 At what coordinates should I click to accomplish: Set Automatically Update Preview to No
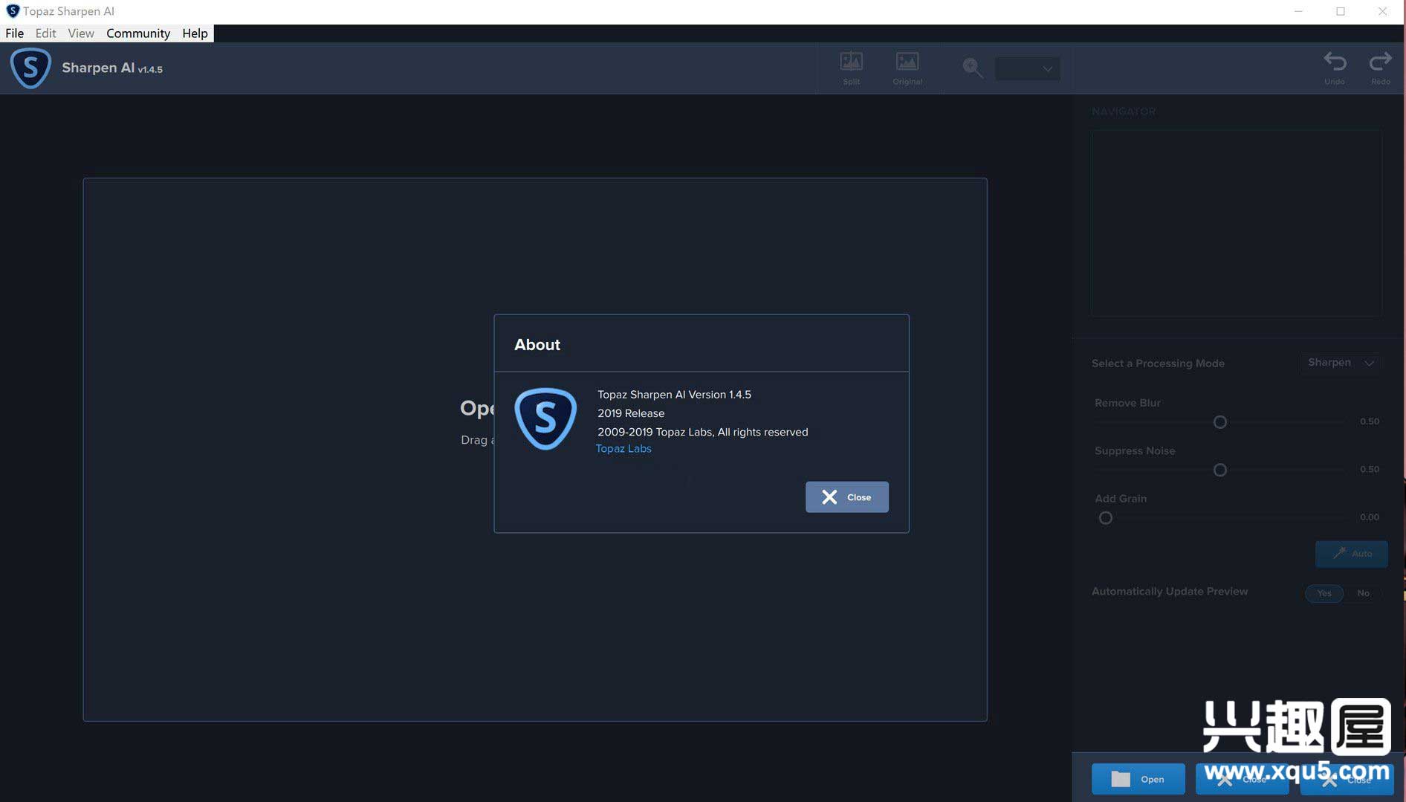1363,593
